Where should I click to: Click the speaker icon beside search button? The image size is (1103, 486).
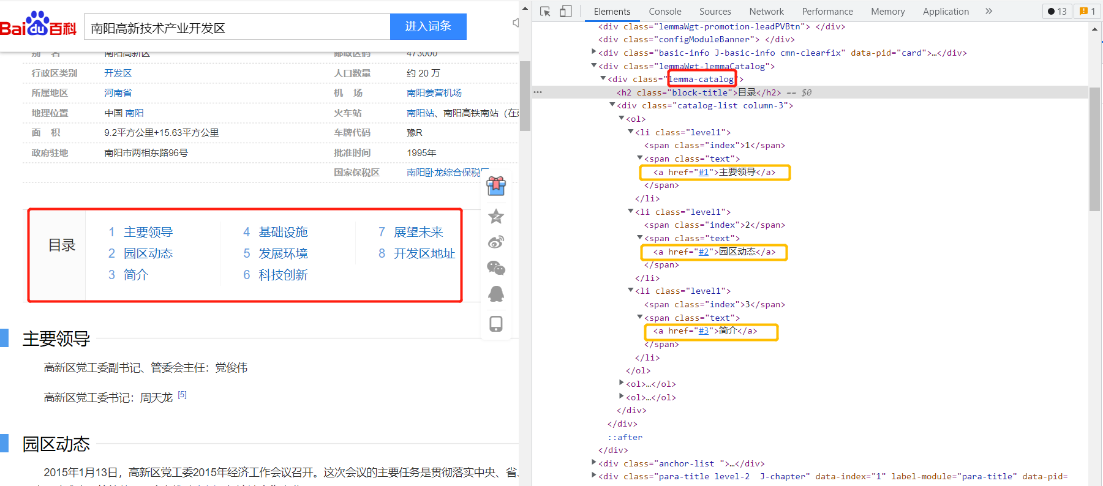(x=516, y=23)
